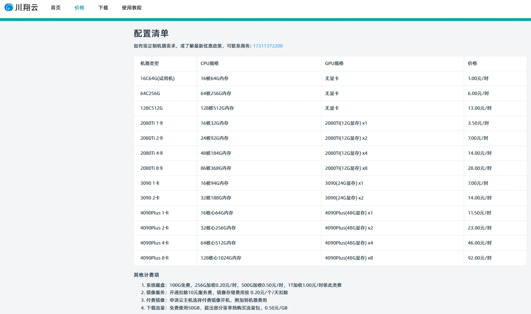Click the phone number link 17311372208

coord(268,46)
